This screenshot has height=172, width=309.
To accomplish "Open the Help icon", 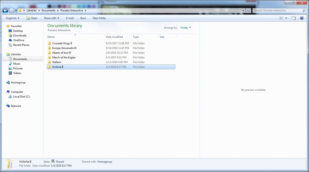I will (x=302, y=18).
